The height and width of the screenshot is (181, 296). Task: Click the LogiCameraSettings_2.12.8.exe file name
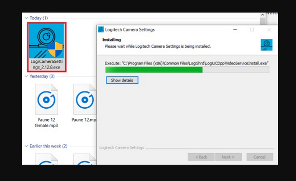(x=47, y=65)
